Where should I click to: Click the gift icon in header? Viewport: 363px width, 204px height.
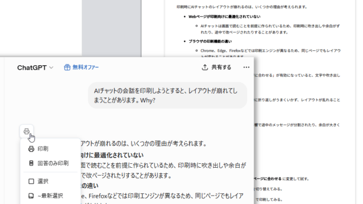pos(67,67)
